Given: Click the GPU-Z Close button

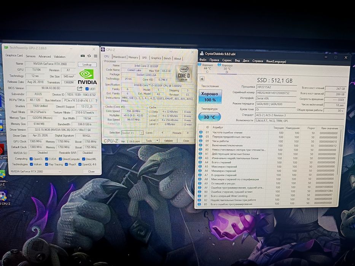Looking at the screenshot, I should click(91, 171).
